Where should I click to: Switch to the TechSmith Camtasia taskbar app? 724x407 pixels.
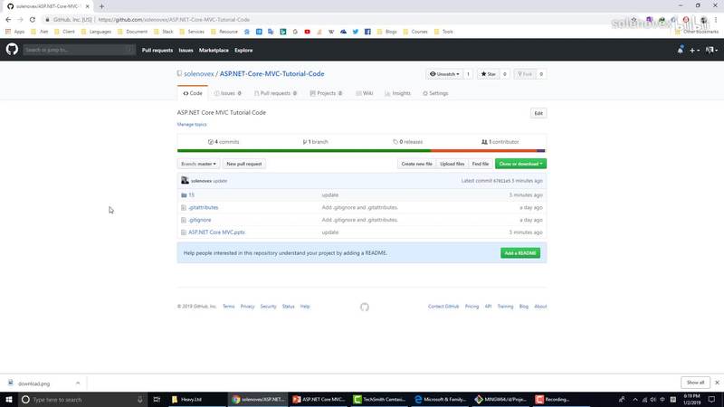(379, 399)
